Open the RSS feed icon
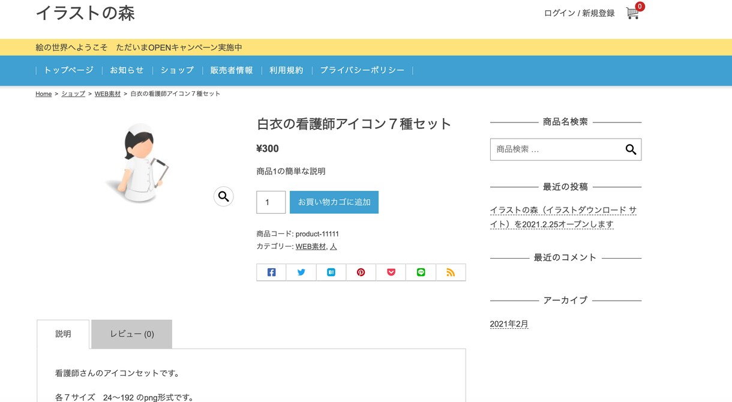Image resolution: width=732 pixels, height=402 pixels. click(x=451, y=272)
